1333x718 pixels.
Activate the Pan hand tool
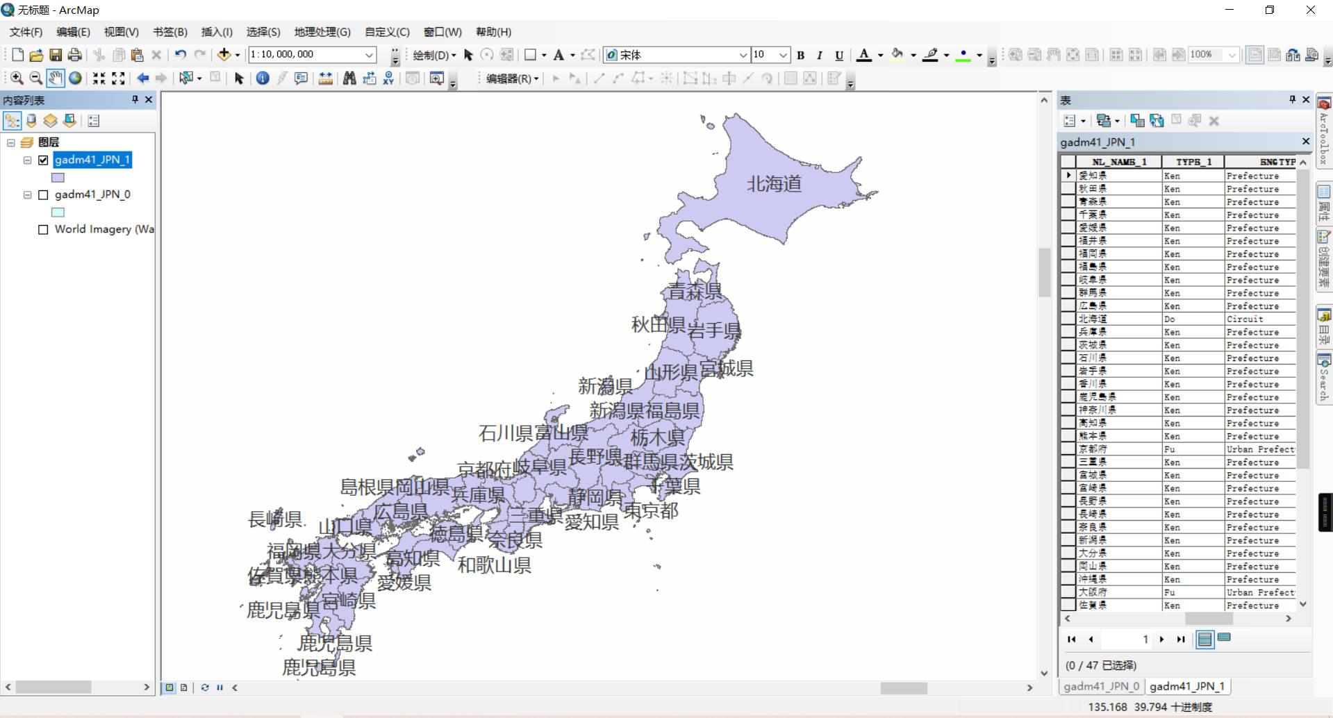coord(56,78)
